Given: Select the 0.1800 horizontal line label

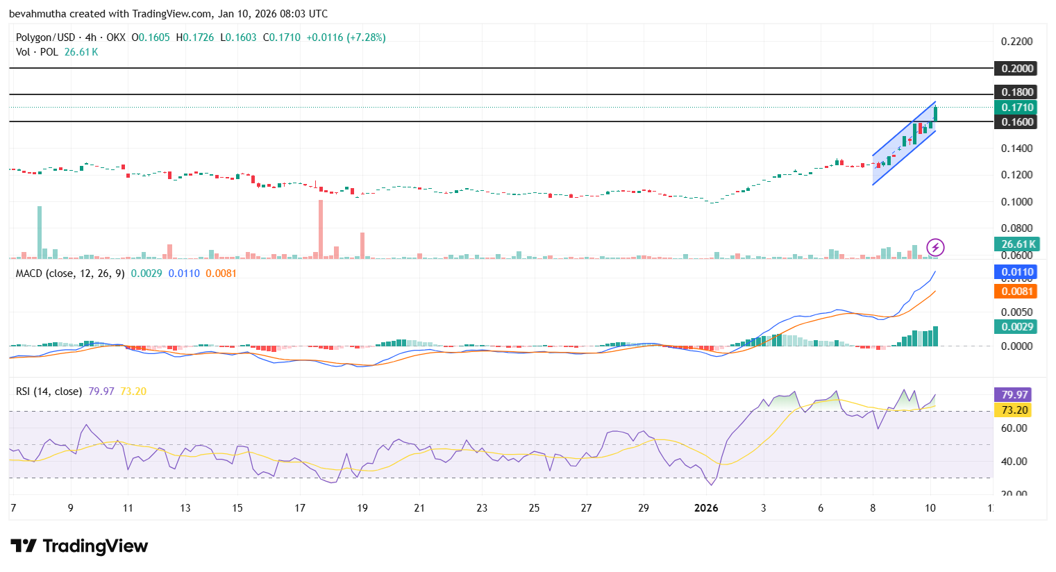Looking at the screenshot, I should (1016, 92).
